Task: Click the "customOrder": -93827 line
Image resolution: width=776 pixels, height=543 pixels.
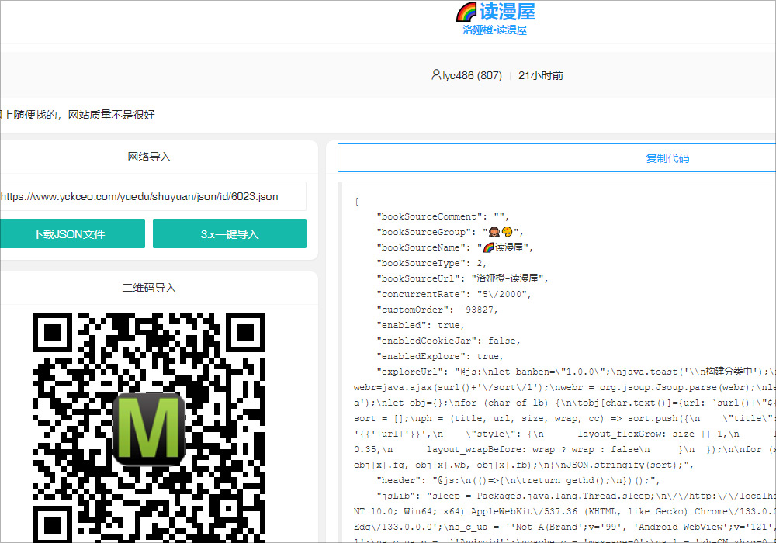Action: (x=437, y=310)
